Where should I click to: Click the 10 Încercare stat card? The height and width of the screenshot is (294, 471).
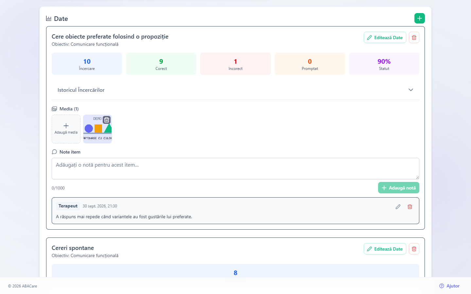87,64
